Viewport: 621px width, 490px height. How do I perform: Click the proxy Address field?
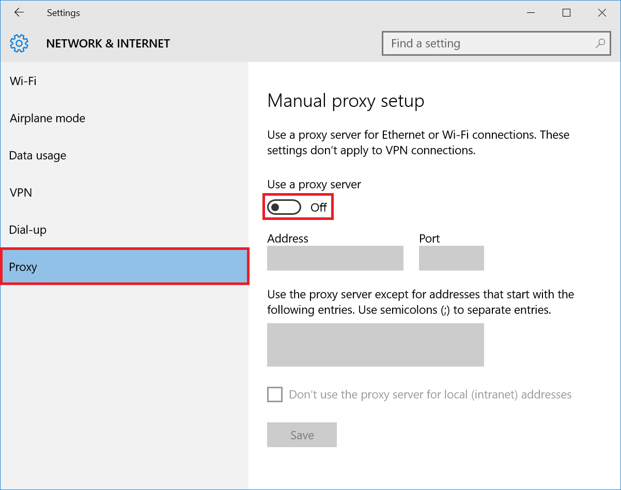coord(335,258)
